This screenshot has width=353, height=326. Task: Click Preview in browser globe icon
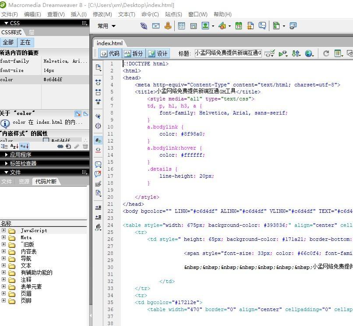click(x=309, y=54)
